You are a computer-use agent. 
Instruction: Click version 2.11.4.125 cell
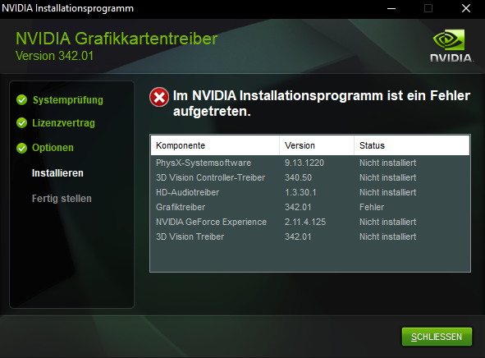click(305, 222)
